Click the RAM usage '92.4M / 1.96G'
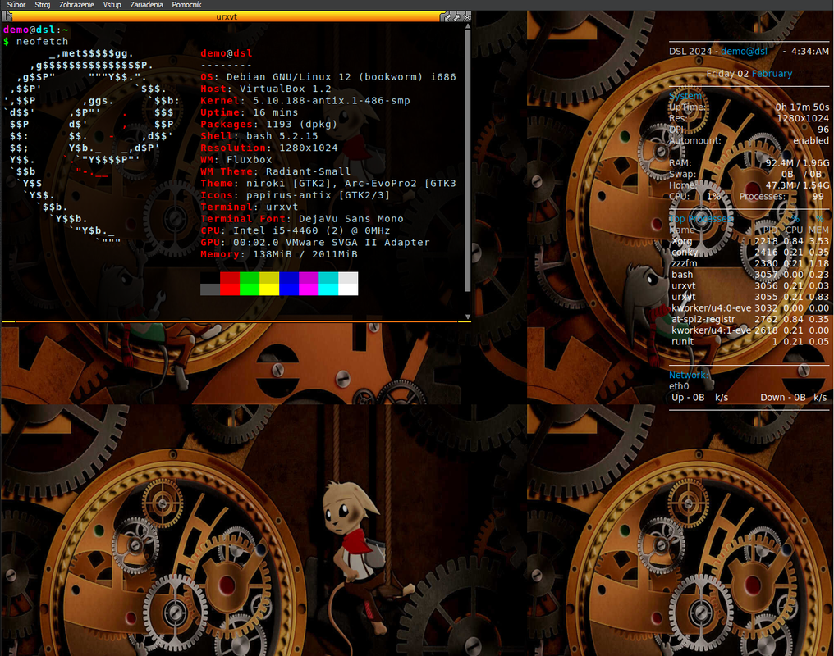This screenshot has height=656, width=834. (x=797, y=163)
